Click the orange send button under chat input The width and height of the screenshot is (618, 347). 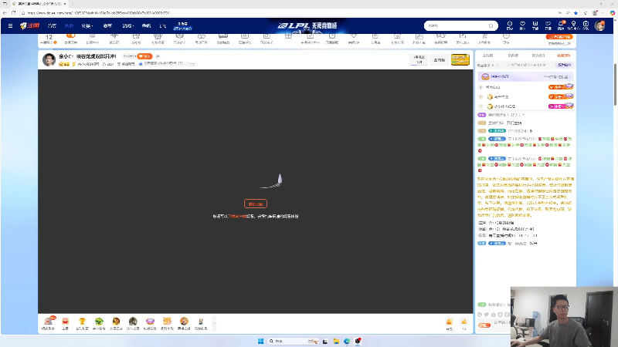pos(484,325)
